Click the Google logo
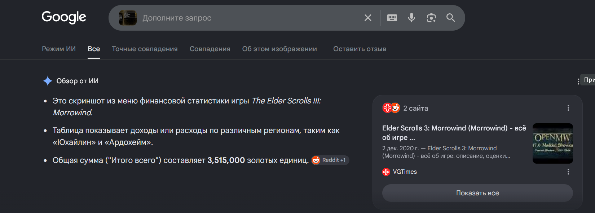The width and height of the screenshot is (595, 213). [64, 17]
